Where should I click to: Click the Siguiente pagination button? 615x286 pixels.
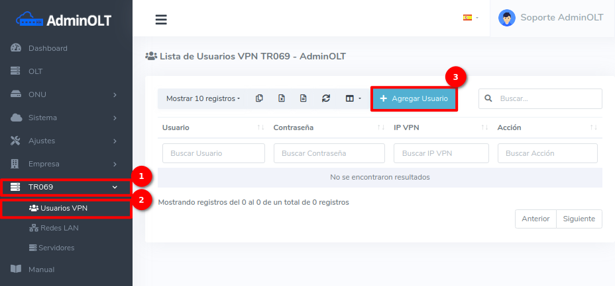[579, 219]
